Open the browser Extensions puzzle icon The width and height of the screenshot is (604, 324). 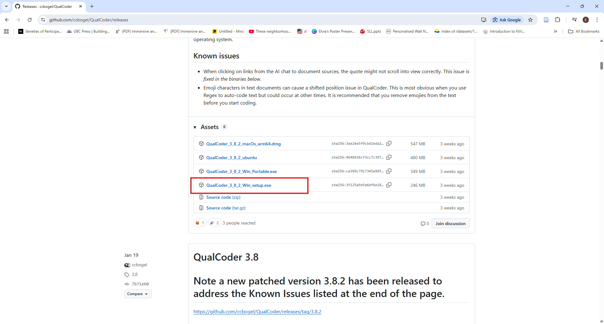click(557, 20)
